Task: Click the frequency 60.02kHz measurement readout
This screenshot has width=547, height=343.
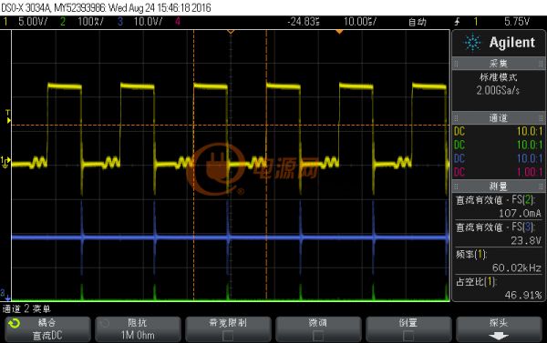Action: (516, 267)
